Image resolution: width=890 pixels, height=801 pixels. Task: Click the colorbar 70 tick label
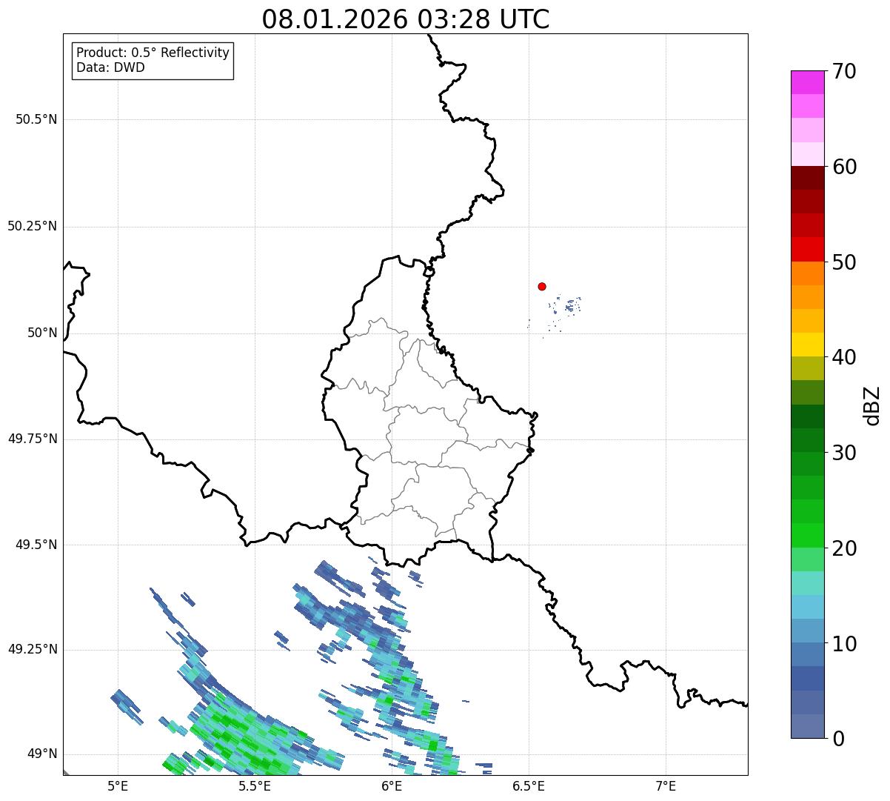click(x=844, y=71)
